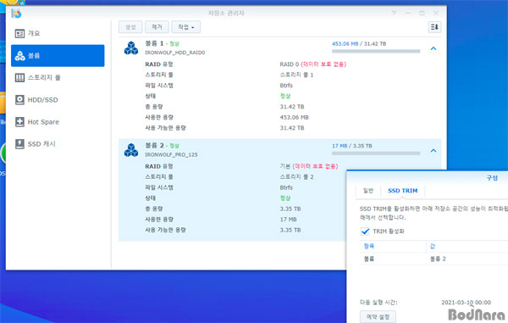Collapse the 볼륨 1 details chevron
The image size is (508, 323).
tap(433, 48)
